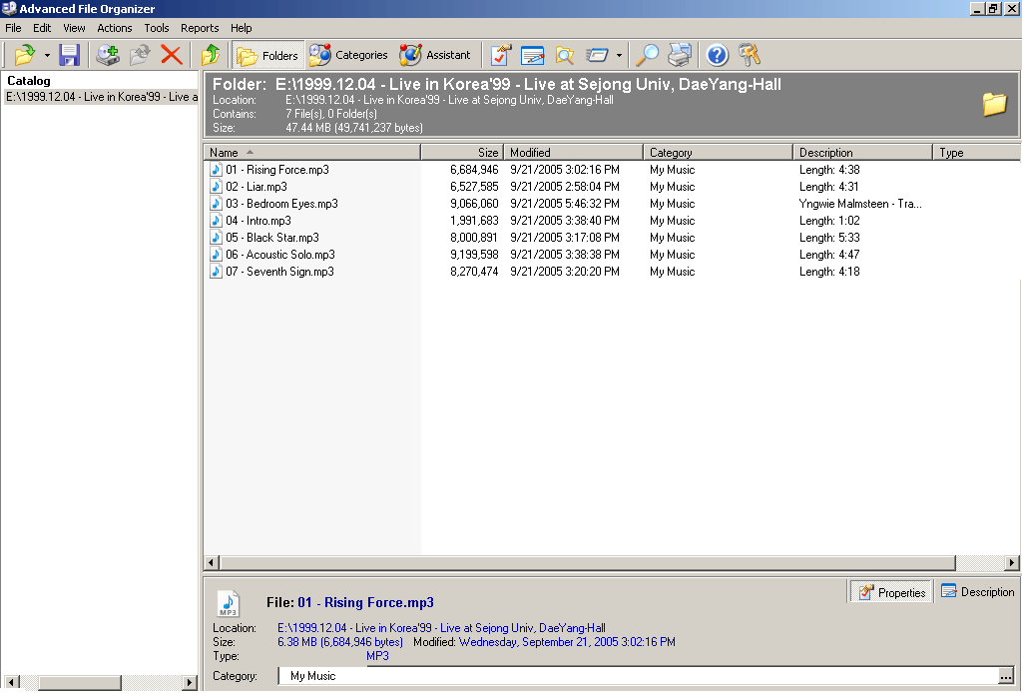This screenshot has height=693, width=1022.
Task: Switch to the Description tab
Action: pos(977,591)
